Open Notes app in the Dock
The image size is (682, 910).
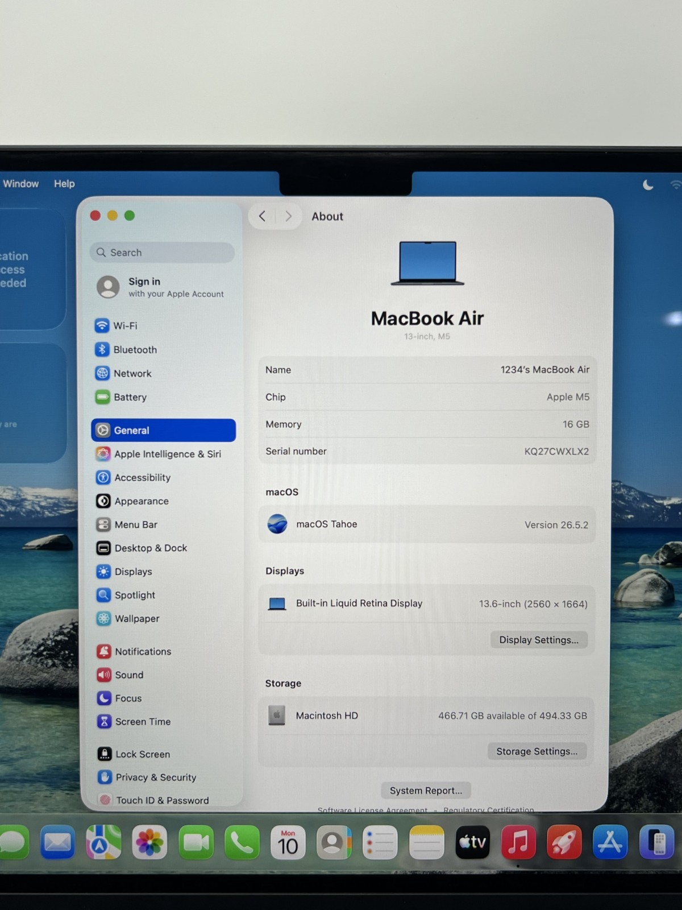pyautogui.click(x=426, y=842)
